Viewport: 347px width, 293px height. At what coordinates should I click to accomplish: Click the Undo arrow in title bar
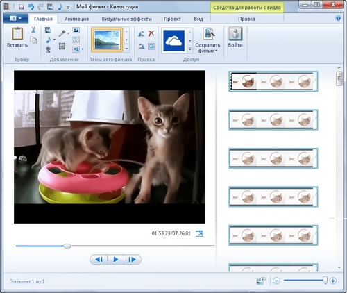(x=31, y=7)
